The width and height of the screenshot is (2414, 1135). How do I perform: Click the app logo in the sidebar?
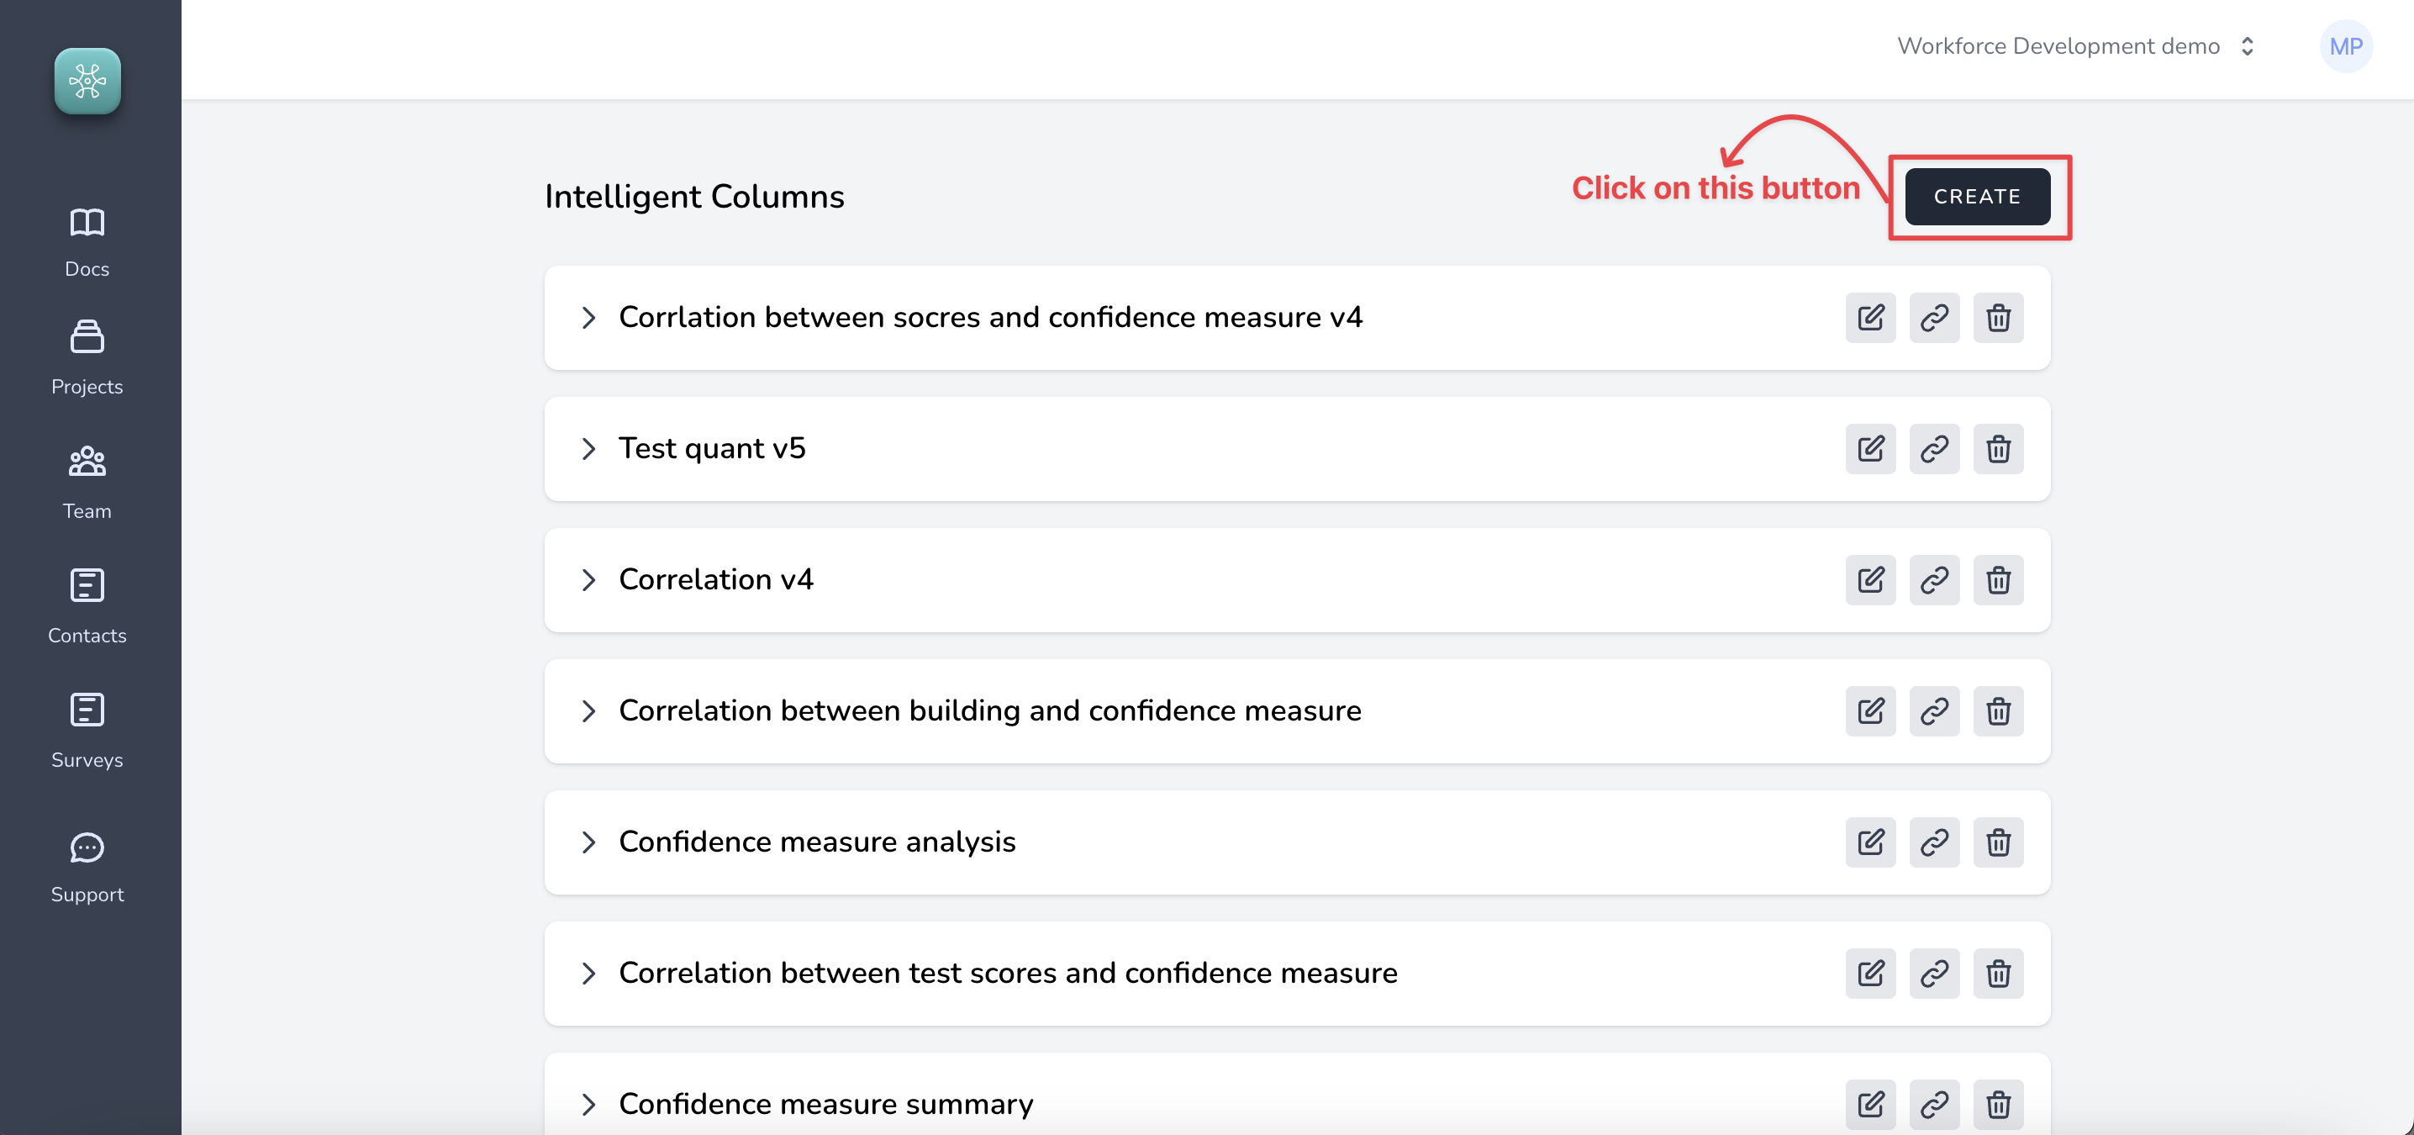pyautogui.click(x=87, y=82)
